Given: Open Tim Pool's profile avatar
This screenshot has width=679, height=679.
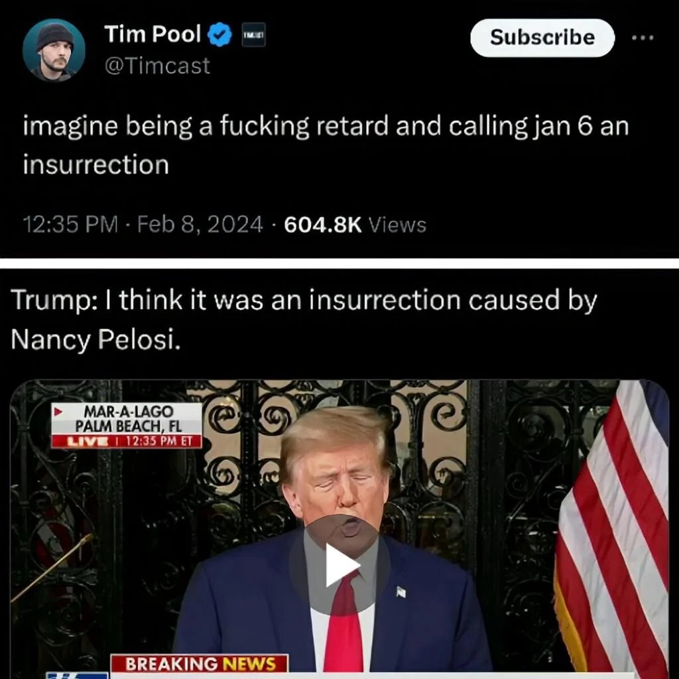Looking at the screenshot, I should (54, 50).
